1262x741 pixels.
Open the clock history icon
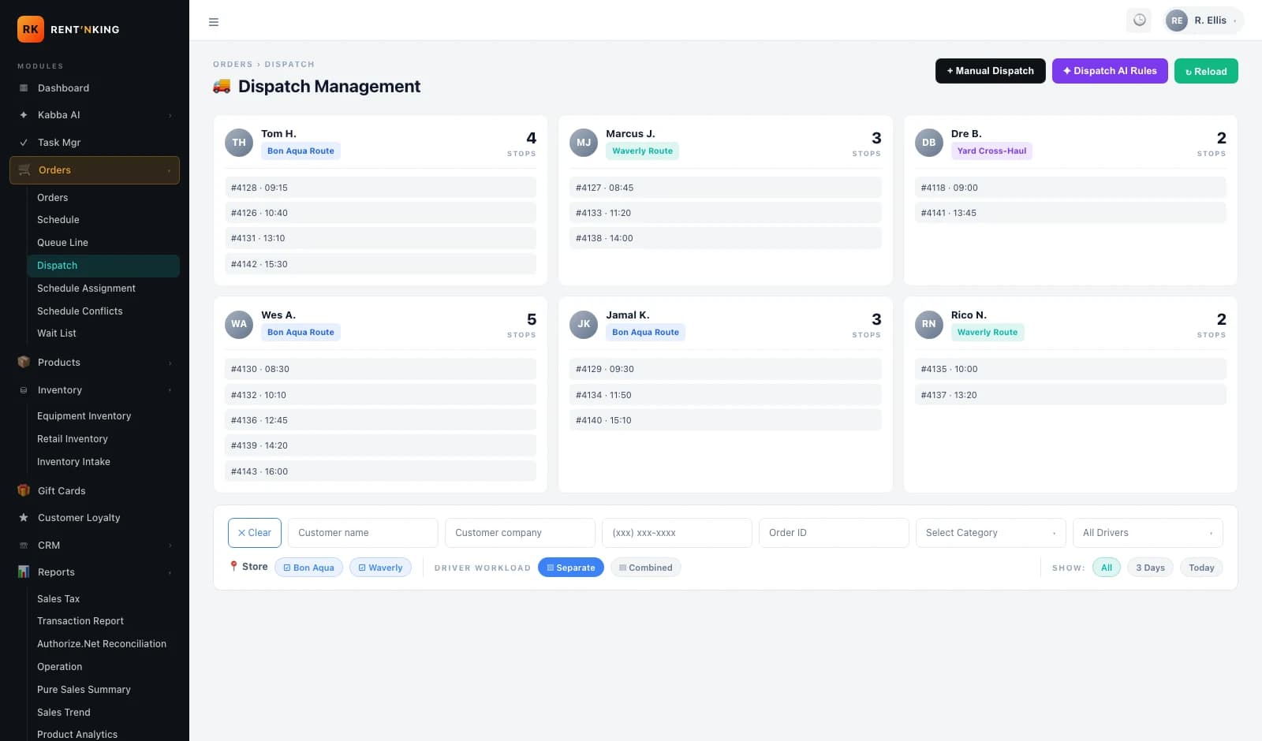click(1139, 20)
